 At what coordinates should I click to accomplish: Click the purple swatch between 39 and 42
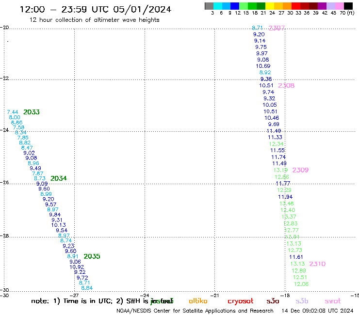tap(322, 6)
